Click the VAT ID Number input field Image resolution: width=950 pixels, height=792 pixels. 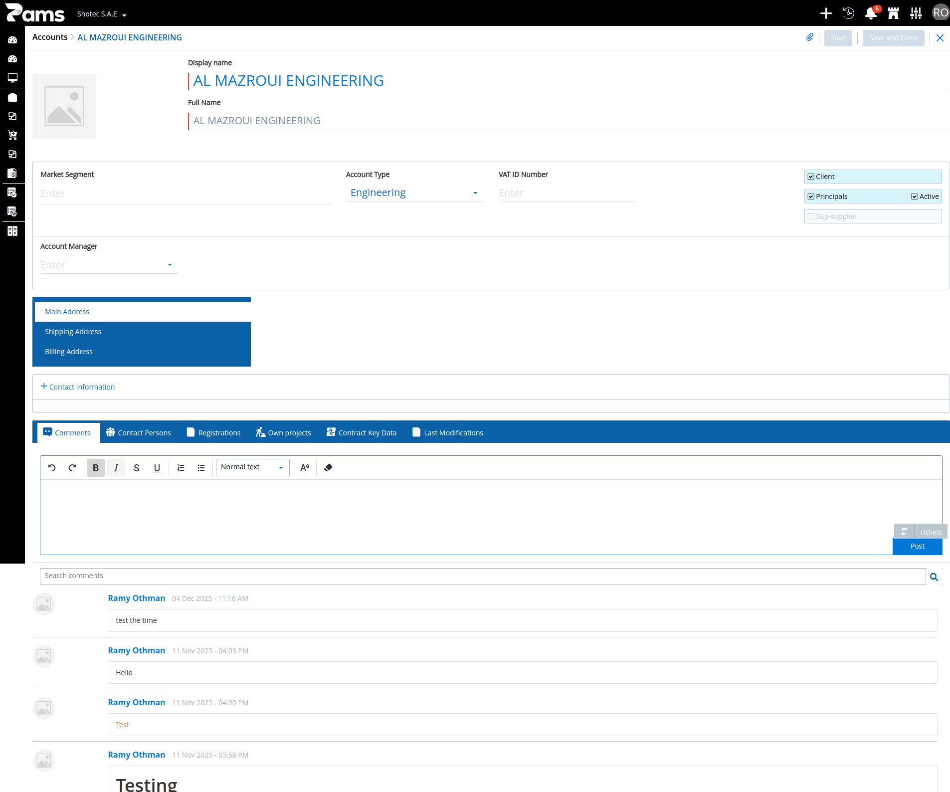coord(567,193)
